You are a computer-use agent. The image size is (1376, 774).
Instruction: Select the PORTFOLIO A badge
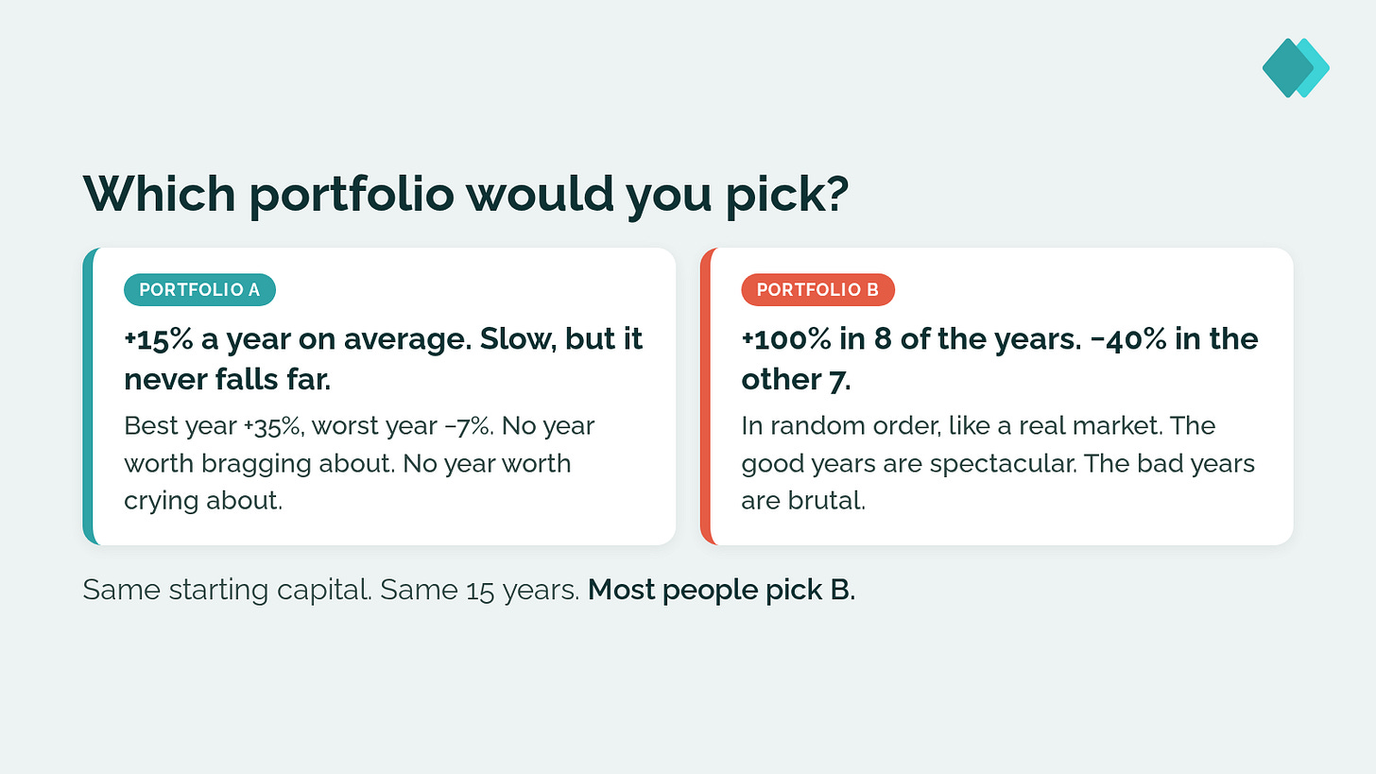(x=199, y=290)
